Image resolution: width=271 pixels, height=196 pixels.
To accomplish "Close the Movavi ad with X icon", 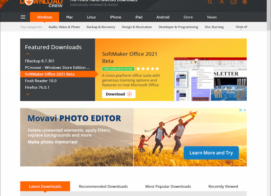I will tap(245, 110).
